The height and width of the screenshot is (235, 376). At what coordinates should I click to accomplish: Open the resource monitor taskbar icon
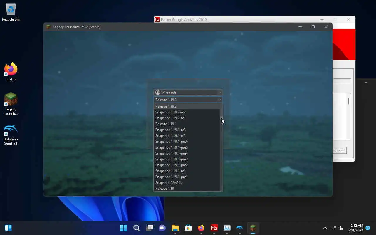point(227,228)
